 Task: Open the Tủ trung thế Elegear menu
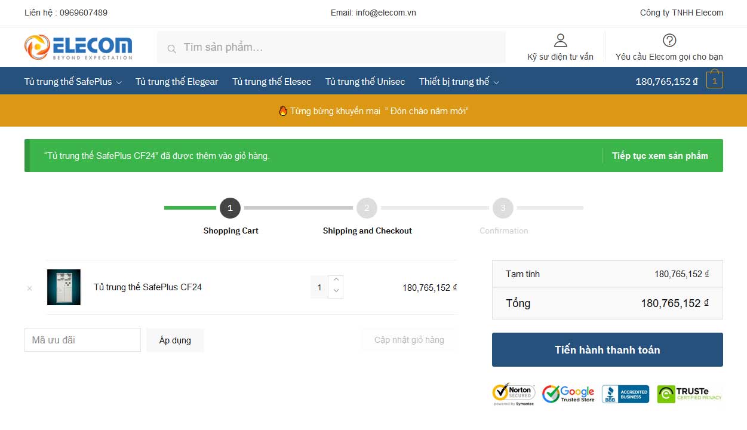(x=177, y=81)
